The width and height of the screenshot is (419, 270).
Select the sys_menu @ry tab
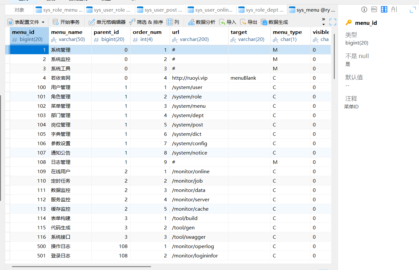pyautogui.click(x=312, y=10)
